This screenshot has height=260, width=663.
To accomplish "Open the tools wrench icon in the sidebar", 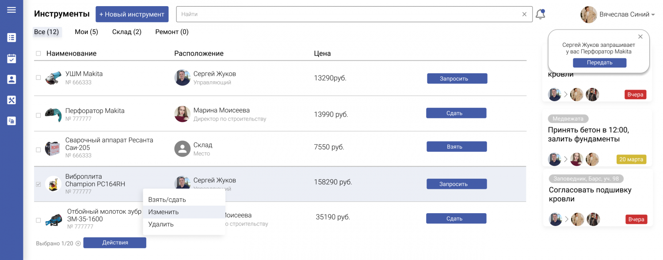I will point(11,100).
